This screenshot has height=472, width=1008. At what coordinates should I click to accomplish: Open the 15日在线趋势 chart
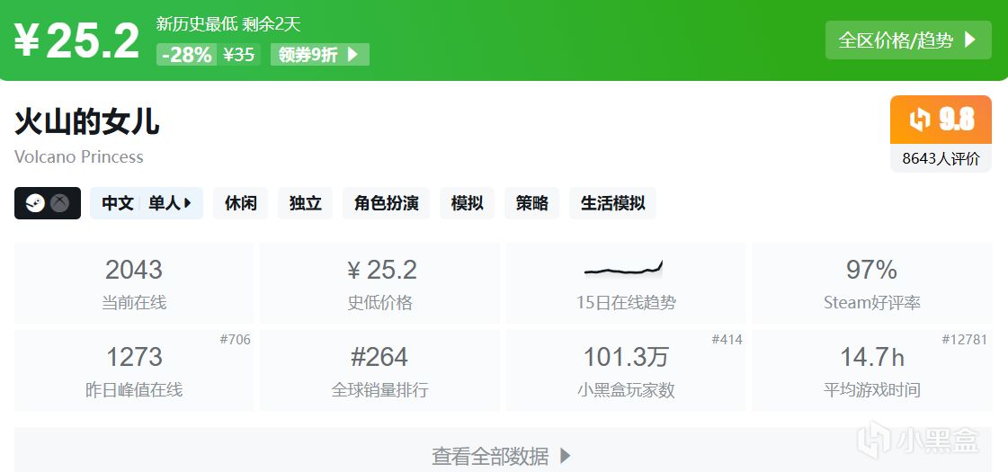(626, 283)
